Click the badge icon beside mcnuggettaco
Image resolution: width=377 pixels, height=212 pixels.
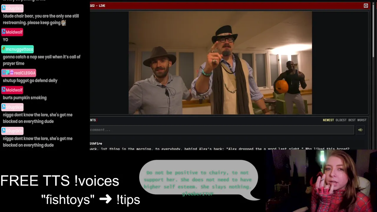[x=4, y=49]
